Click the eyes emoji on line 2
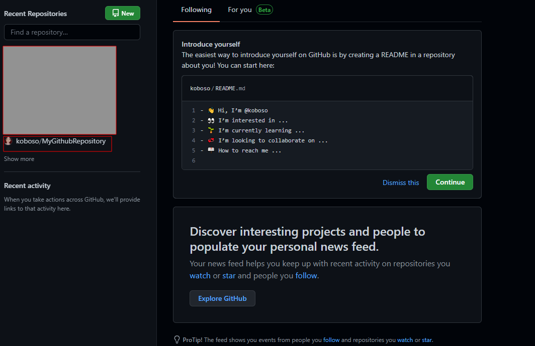Screen dimensions: 535x346 point(211,120)
